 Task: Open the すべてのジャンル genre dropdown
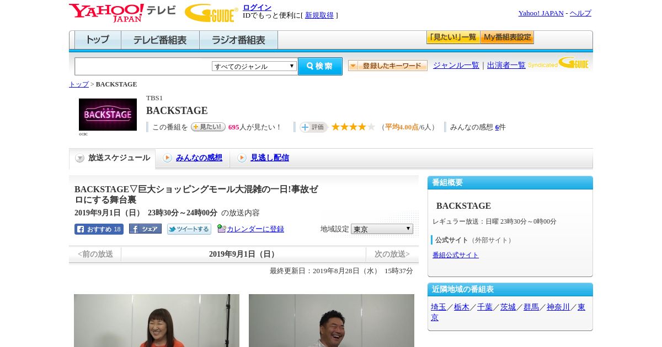[254, 66]
